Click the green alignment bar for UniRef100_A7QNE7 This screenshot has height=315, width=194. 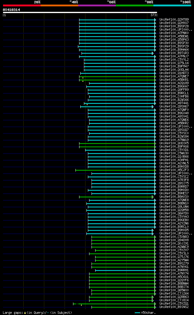117,77
